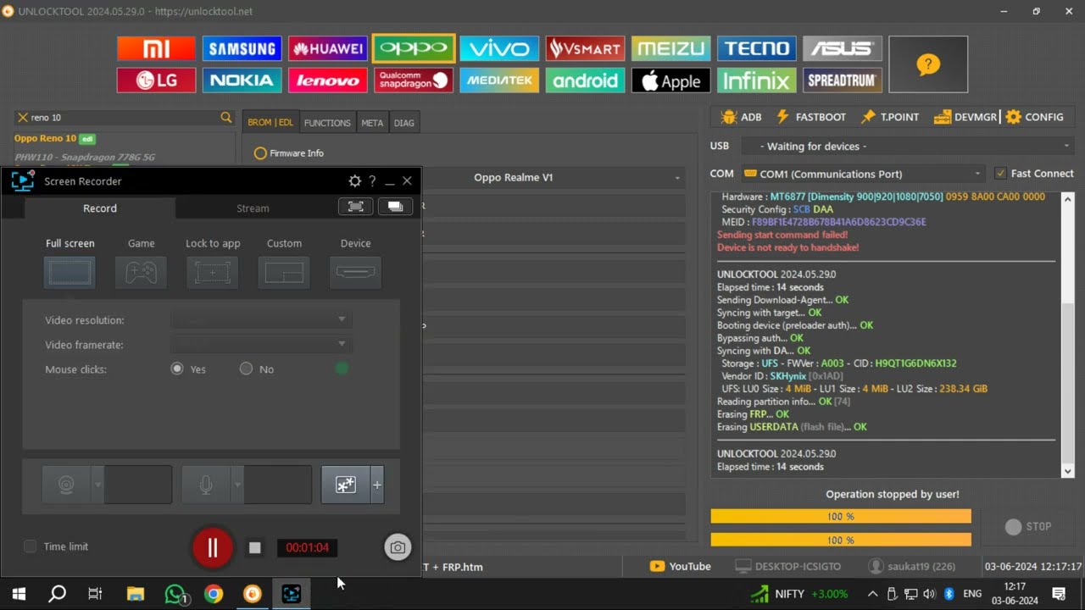Image resolution: width=1085 pixels, height=610 pixels.
Task: Switch to the DIAG tab
Action: (x=404, y=123)
